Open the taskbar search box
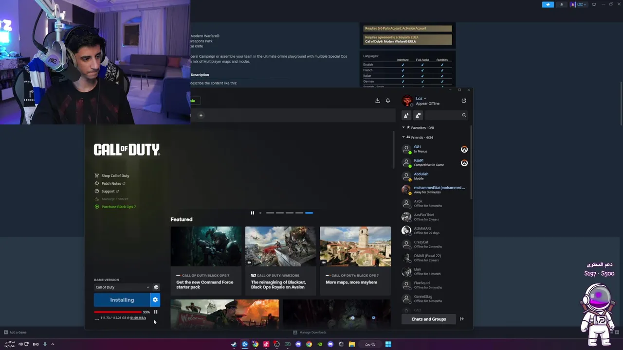This screenshot has width=623, height=350. [370, 344]
